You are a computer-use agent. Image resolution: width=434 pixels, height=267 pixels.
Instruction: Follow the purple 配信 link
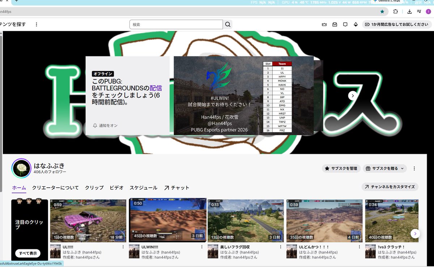[x=156, y=88]
